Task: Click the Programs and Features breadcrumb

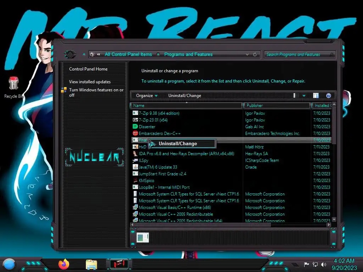Action: (188, 54)
